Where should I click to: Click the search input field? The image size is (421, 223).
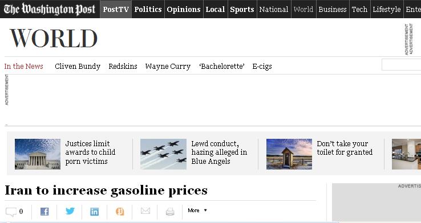(x=402, y=65)
